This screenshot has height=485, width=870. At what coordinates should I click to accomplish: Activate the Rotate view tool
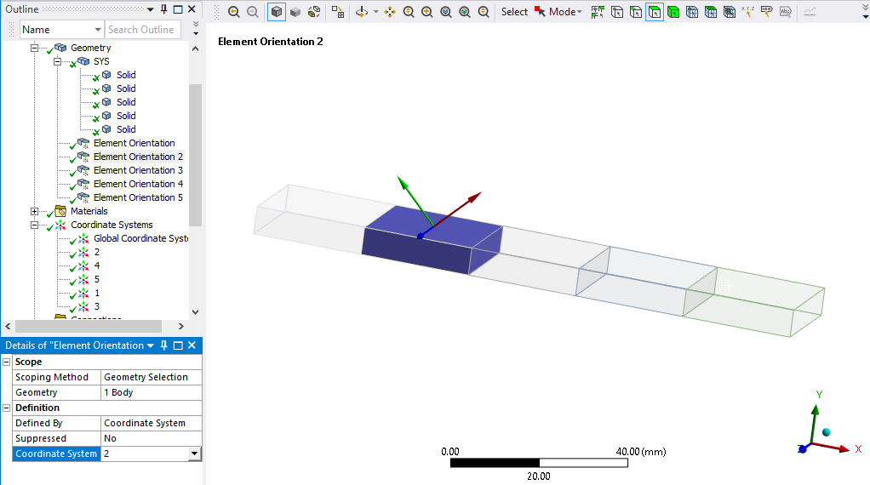(361, 12)
